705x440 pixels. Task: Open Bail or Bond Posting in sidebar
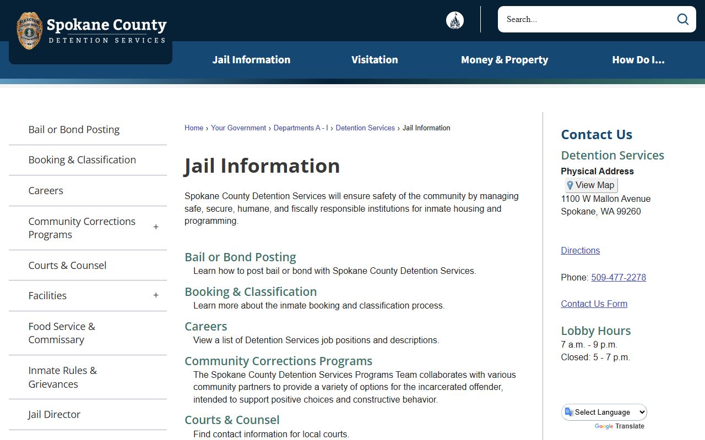tap(74, 130)
